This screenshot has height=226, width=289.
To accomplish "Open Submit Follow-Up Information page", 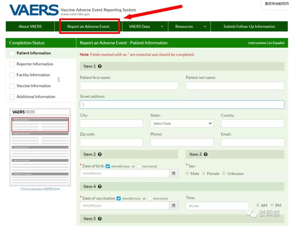I will tap(249, 26).
